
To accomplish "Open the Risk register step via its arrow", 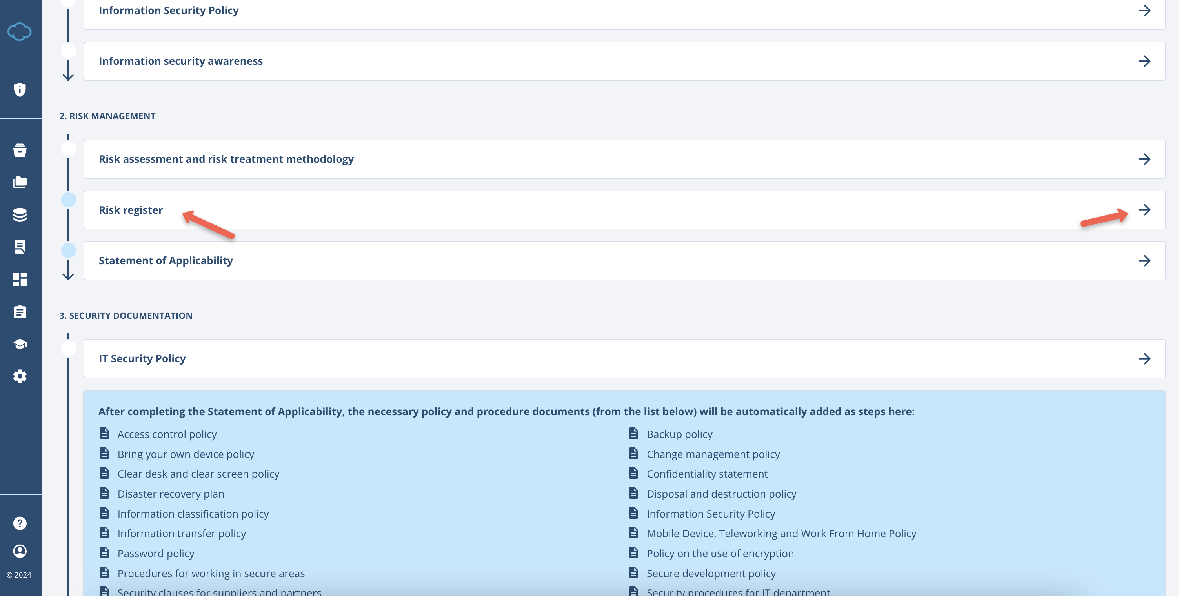I will coord(1146,210).
